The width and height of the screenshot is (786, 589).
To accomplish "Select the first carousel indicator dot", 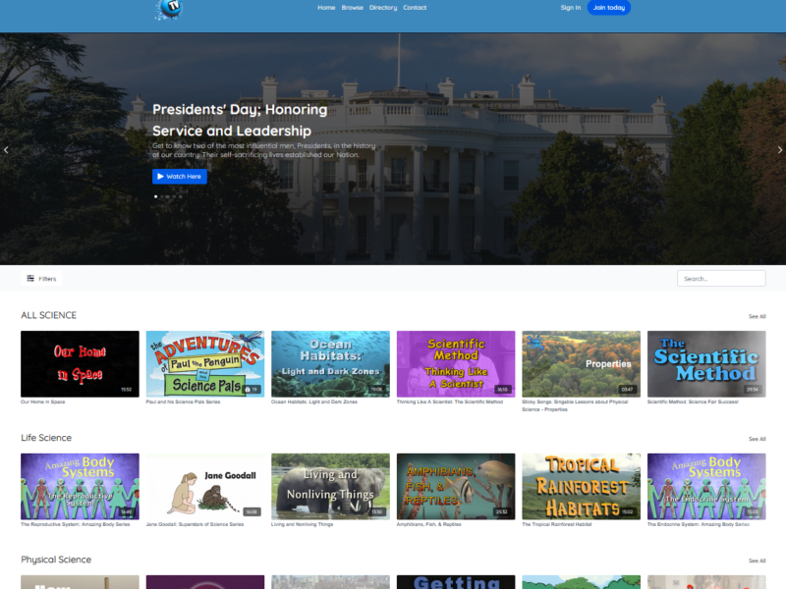I will 156,196.
